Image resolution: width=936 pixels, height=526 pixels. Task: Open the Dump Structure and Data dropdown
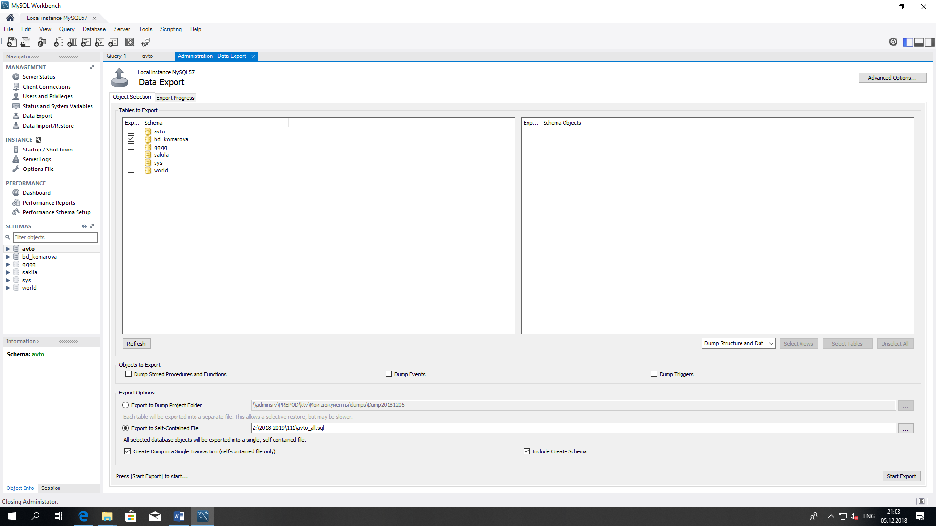tap(739, 343)
